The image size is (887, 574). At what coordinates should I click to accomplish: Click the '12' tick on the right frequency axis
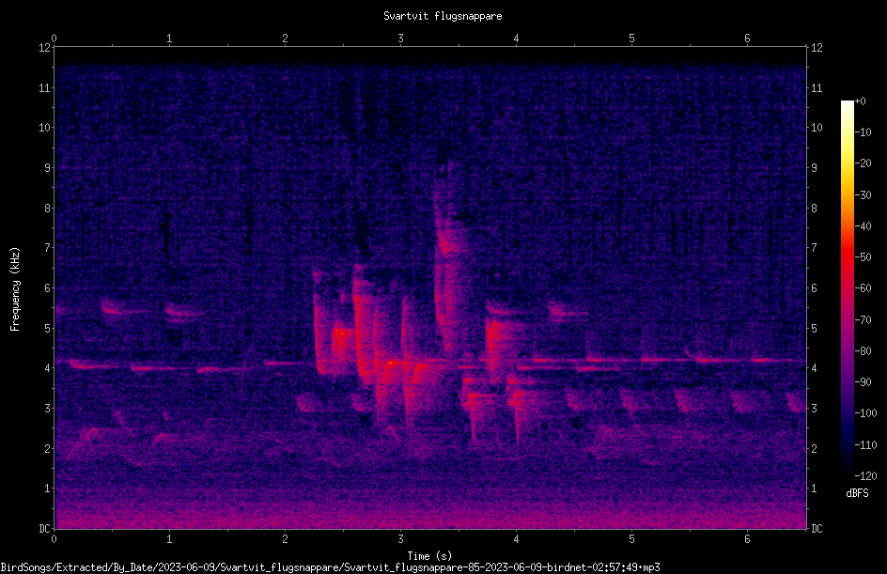pyautogui.click(x=817, y=48)
